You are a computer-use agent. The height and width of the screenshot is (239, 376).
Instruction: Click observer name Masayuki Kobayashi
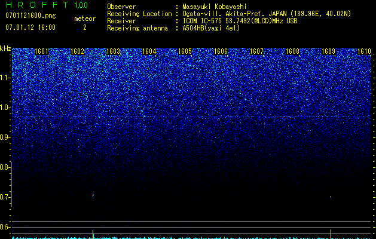point(215,7)
